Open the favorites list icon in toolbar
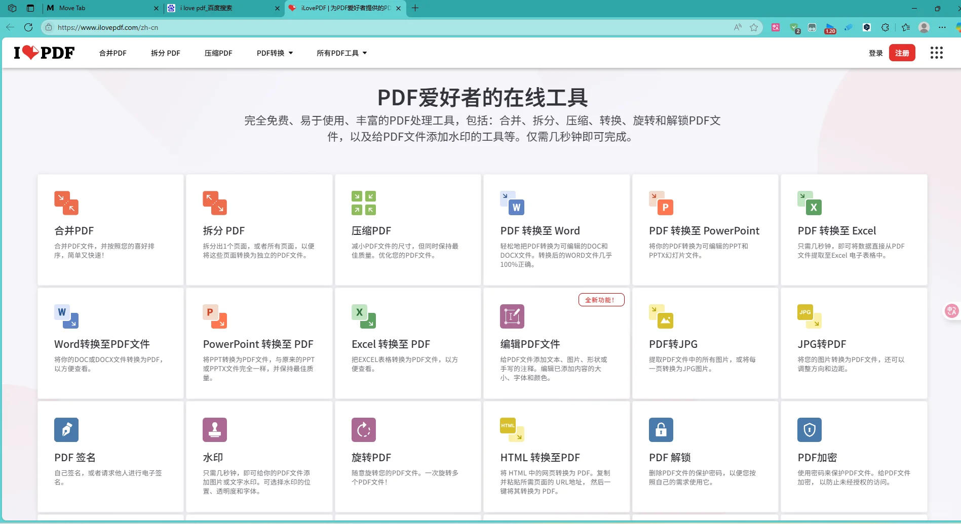This screenshot has height=524, width=961. (x=906, y=27)
